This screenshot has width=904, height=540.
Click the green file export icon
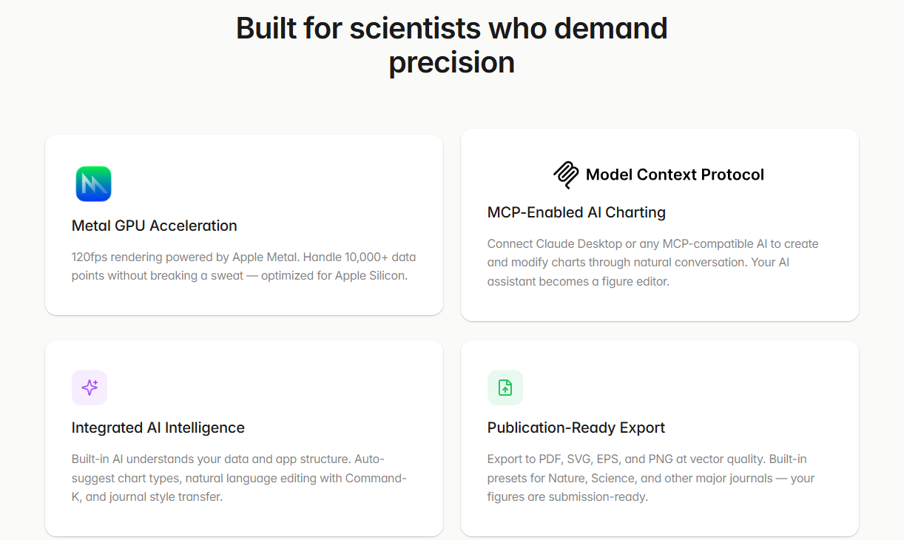click(x=505, y=388)
